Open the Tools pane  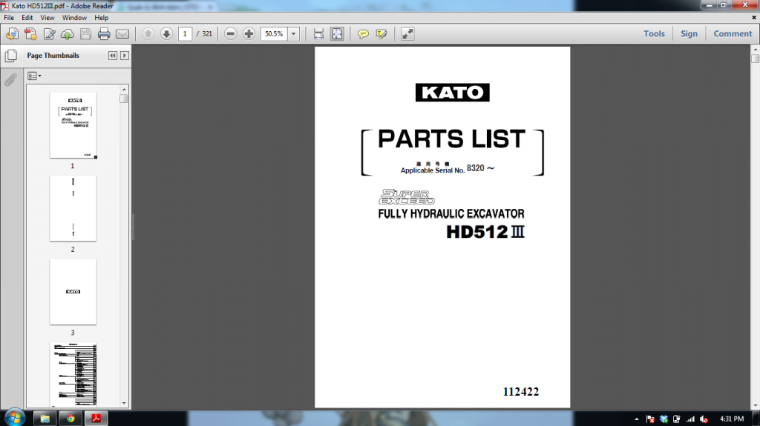654,33
